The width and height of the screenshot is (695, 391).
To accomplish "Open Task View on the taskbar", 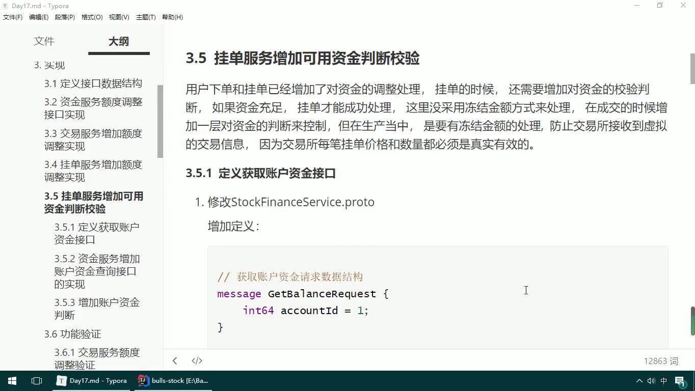I will [37, 381].
